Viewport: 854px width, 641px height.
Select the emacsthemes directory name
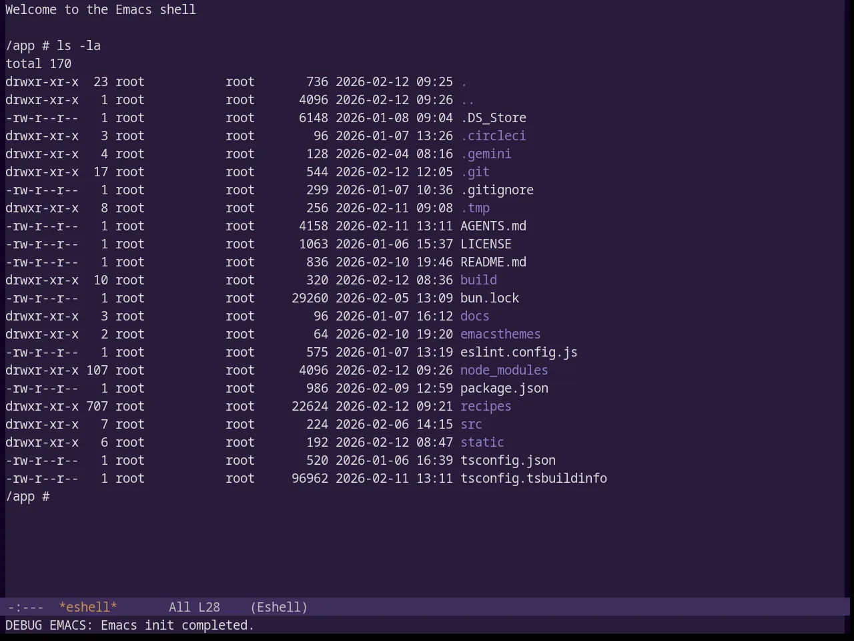[500, 334]
